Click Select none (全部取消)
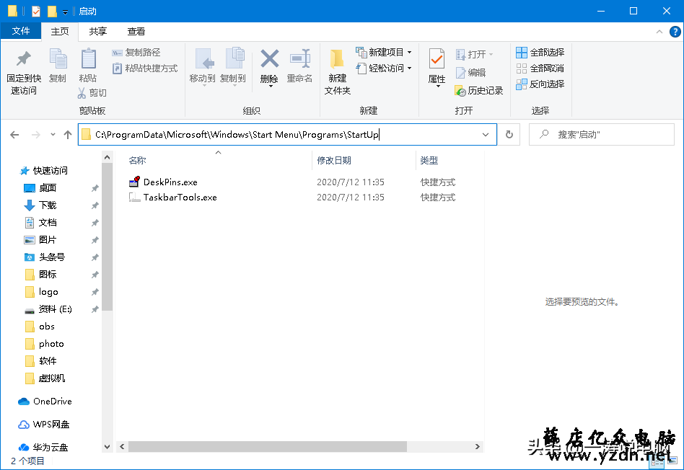Viewport: 684px width, 470px height. coord(540,68)
